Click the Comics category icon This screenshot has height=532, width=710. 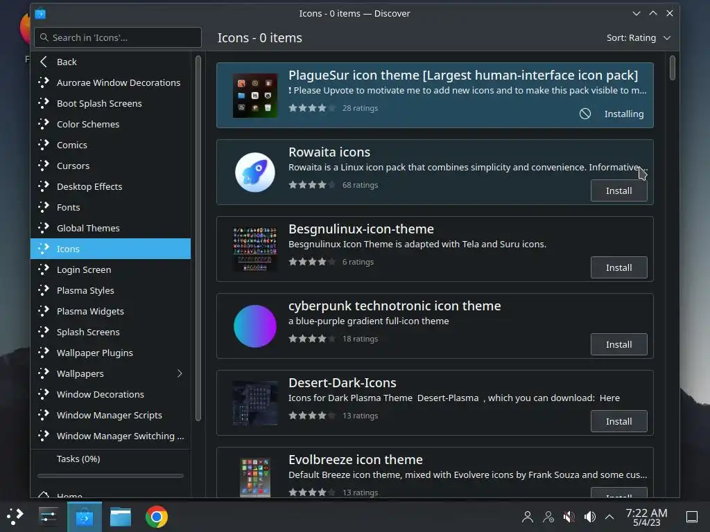[44, 145]
